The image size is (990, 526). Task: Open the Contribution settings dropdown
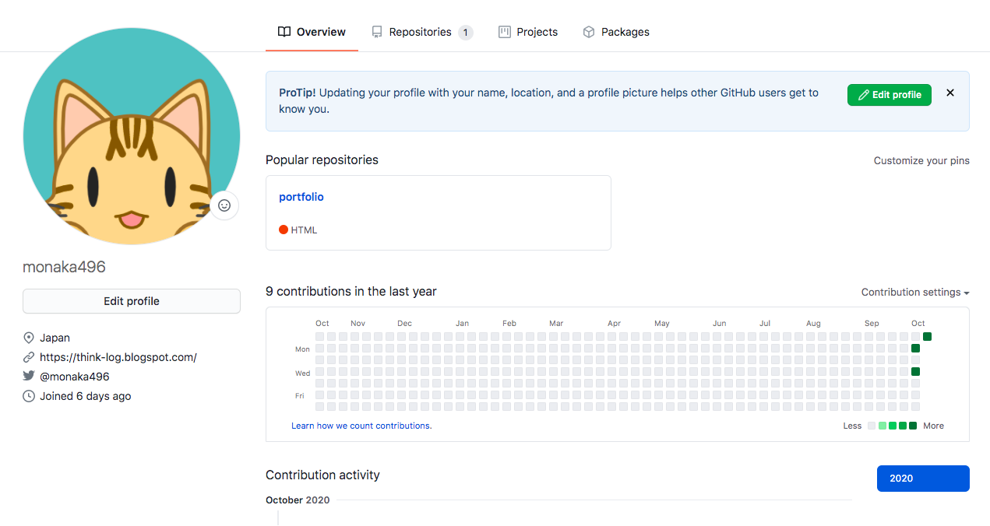pos(915,293)
